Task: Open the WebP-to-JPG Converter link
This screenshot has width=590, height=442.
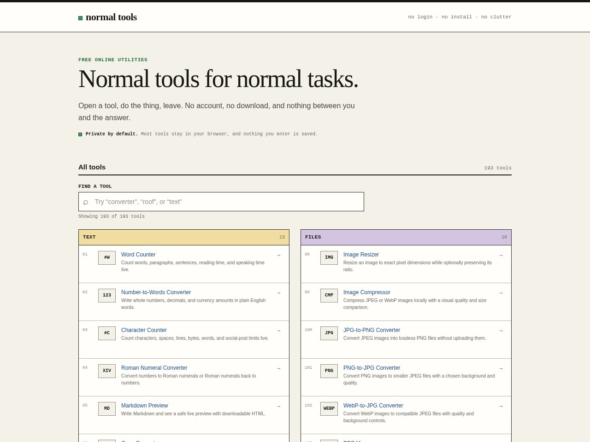Action: click(373, 406)
